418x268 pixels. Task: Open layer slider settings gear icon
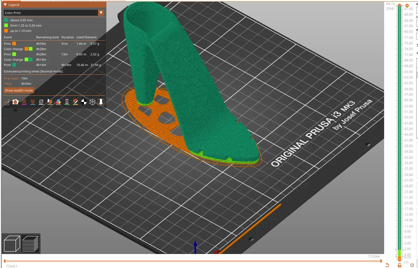pyautogui.click(x=412, y=265)
